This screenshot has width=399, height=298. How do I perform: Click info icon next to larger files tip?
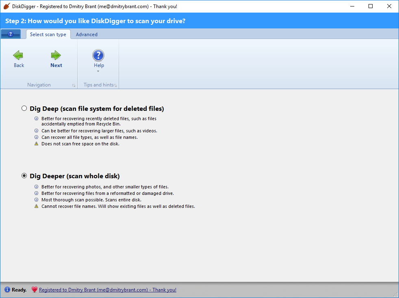pos(37,131)
